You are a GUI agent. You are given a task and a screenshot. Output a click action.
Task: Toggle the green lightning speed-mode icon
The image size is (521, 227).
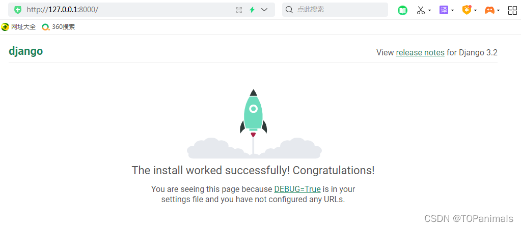pos(252,10)
